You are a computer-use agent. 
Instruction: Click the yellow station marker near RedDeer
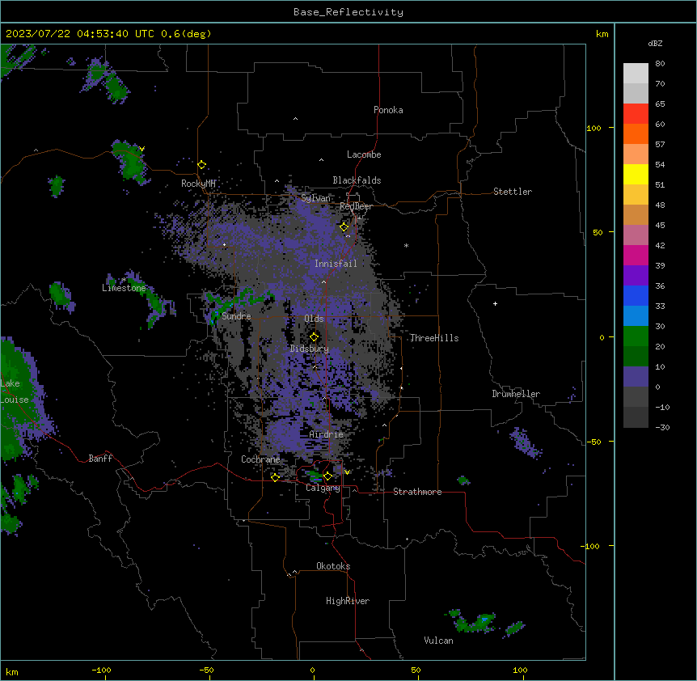344,226
